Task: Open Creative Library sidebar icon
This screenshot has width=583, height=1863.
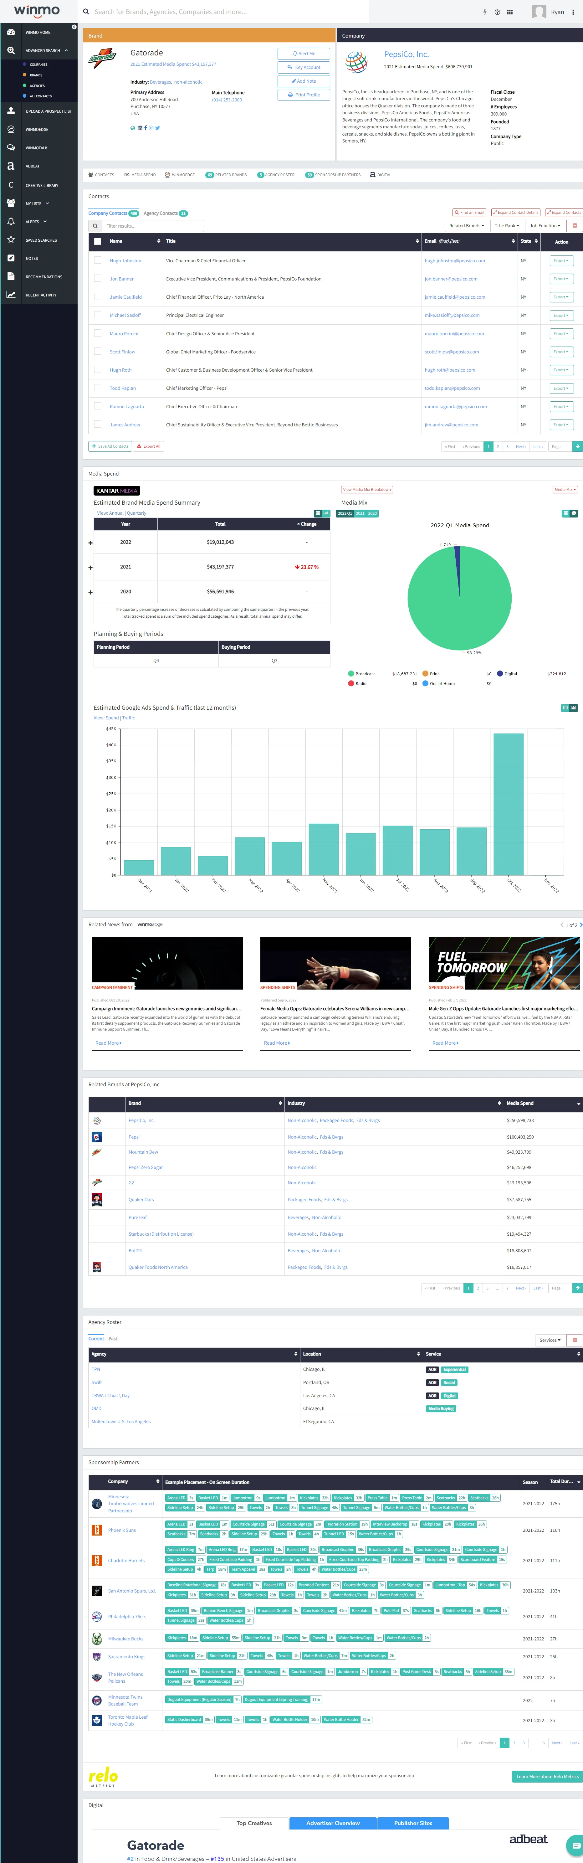Action: click(11, 185)
